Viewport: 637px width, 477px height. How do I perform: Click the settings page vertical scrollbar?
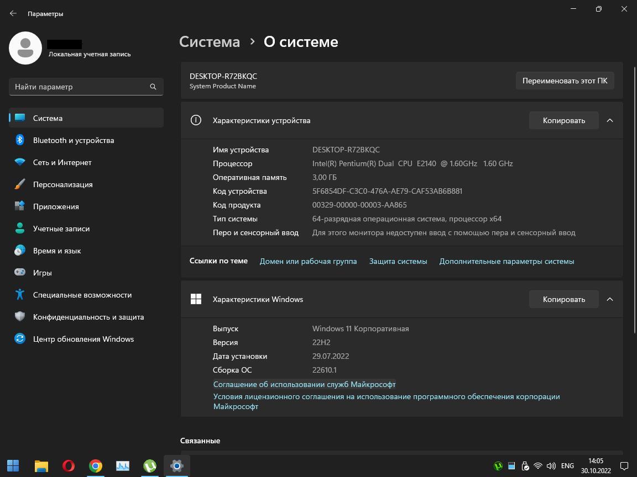pos(635,199)
